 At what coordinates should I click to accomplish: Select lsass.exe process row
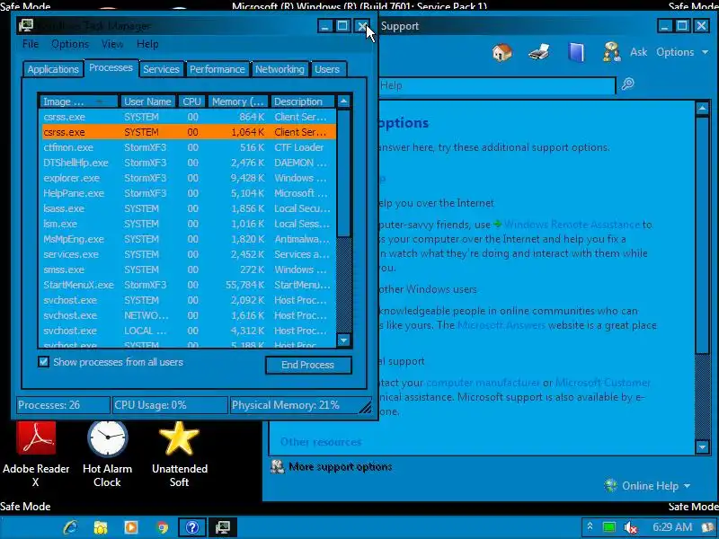pyautogui.click(x=188, y=208)
